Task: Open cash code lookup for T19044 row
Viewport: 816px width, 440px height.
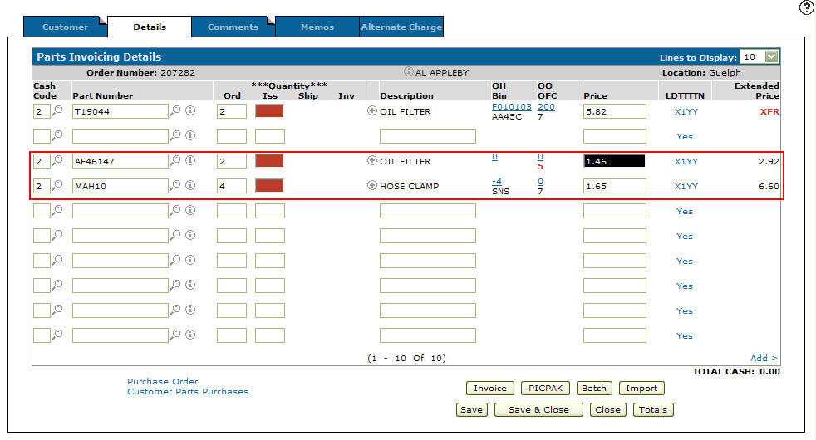Action: [57, 110]
